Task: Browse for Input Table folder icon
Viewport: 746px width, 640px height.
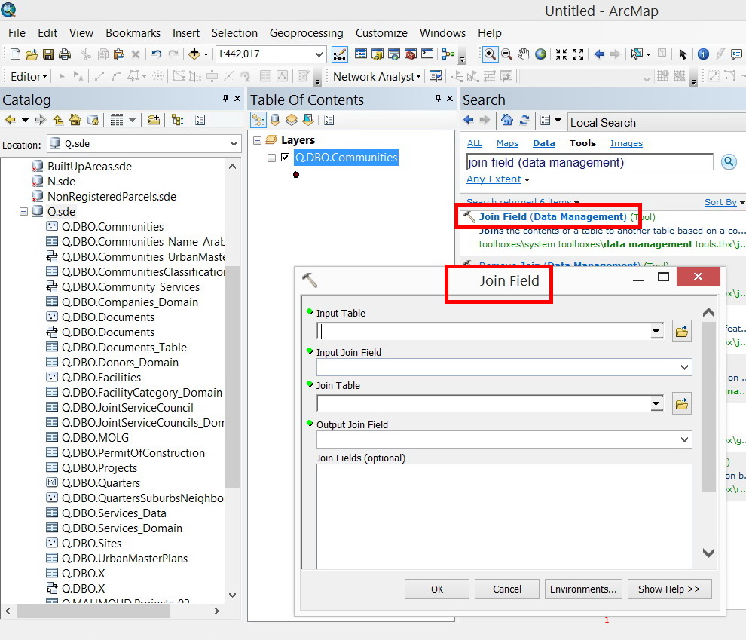Action: (682, 331)
